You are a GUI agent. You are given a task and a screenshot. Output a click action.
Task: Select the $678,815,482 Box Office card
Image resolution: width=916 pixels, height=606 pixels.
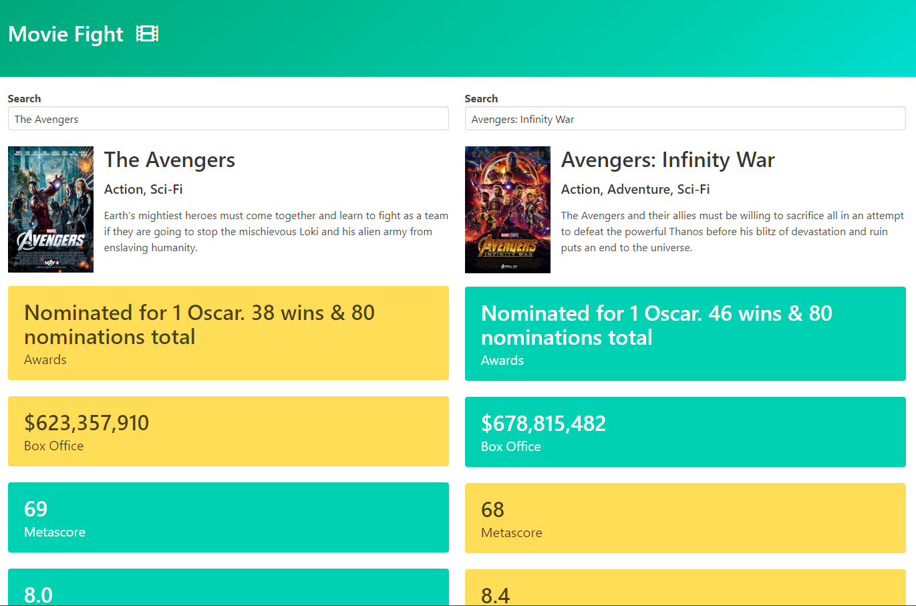[x=685, y=432]
